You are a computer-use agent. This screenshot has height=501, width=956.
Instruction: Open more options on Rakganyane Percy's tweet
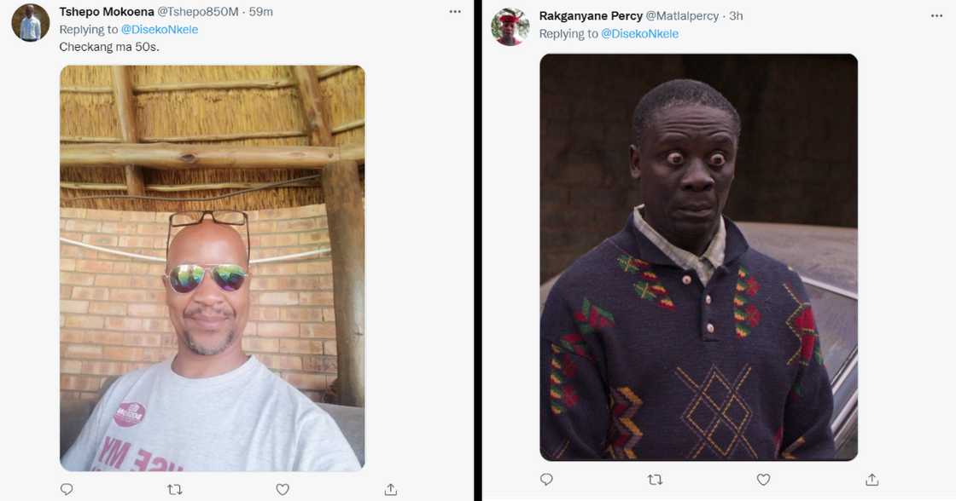tap(937, 16)
